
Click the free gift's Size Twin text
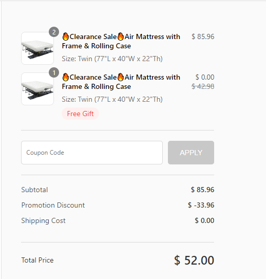[x=112, y=99]
